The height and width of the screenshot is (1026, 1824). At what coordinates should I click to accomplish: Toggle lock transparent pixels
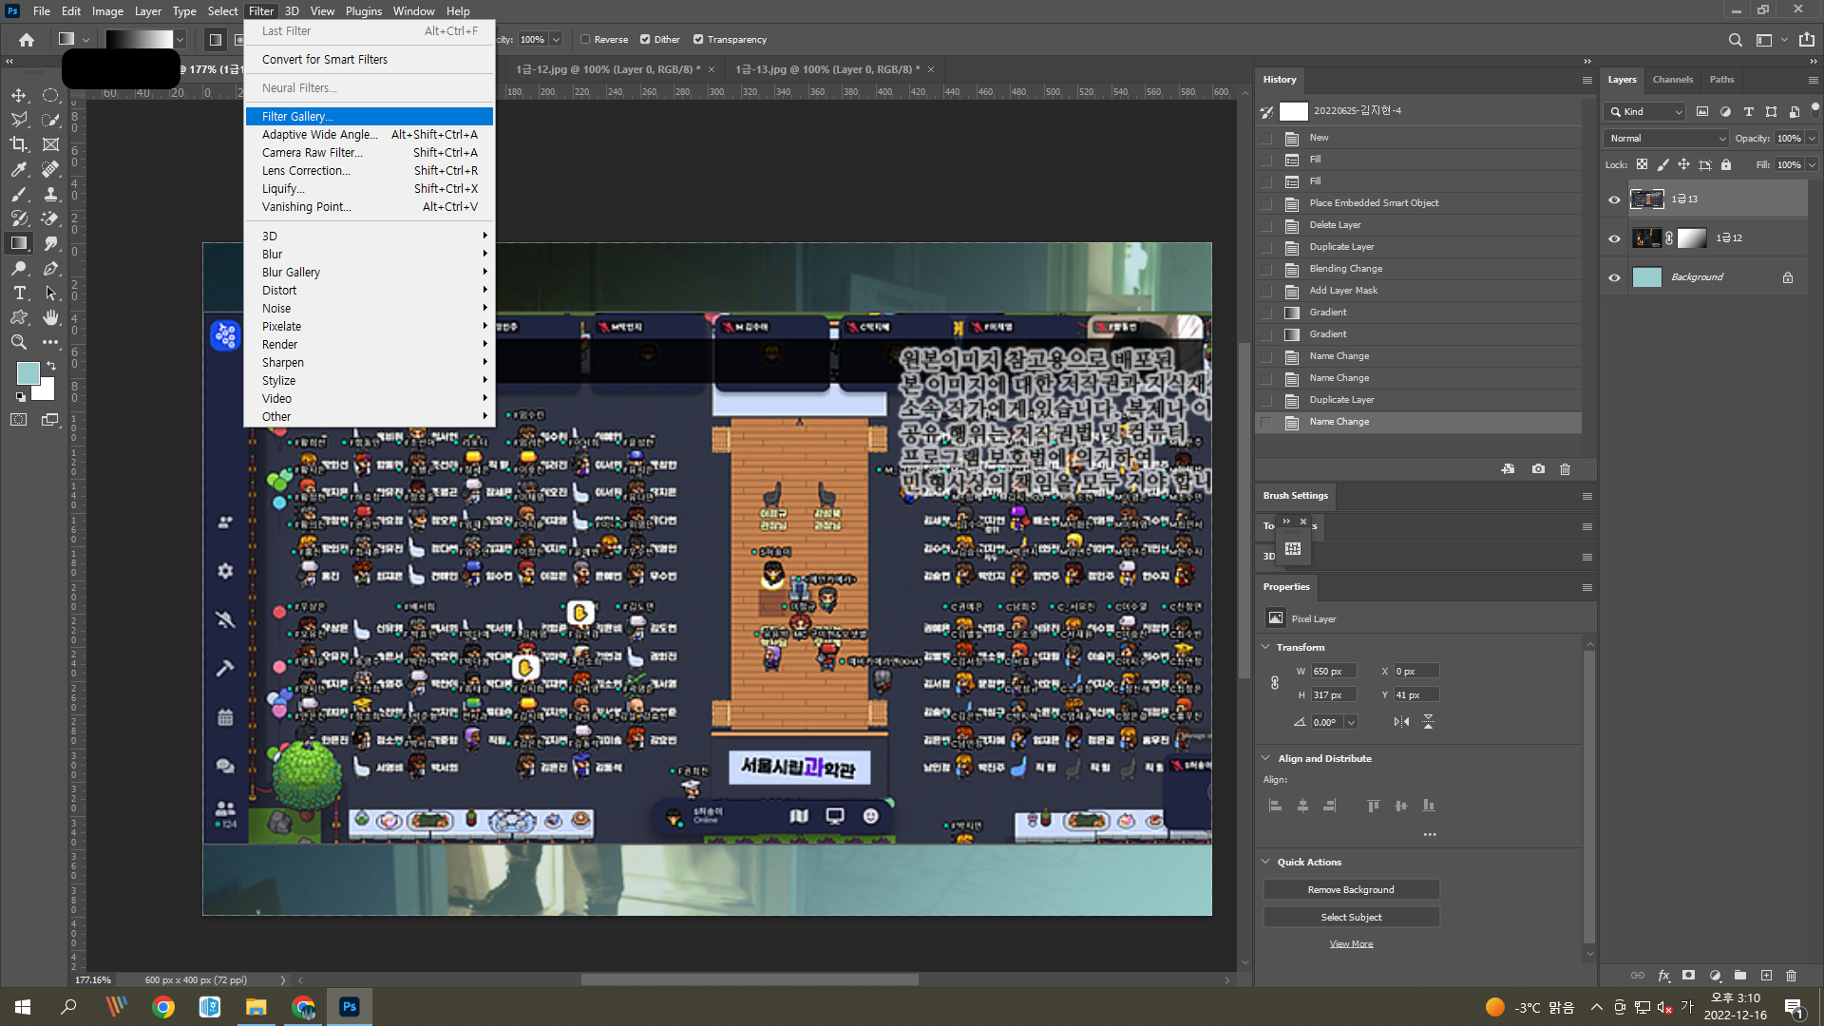click(1642, 165)
